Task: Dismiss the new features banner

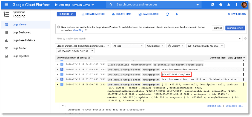Action: (x=217, y=28)
